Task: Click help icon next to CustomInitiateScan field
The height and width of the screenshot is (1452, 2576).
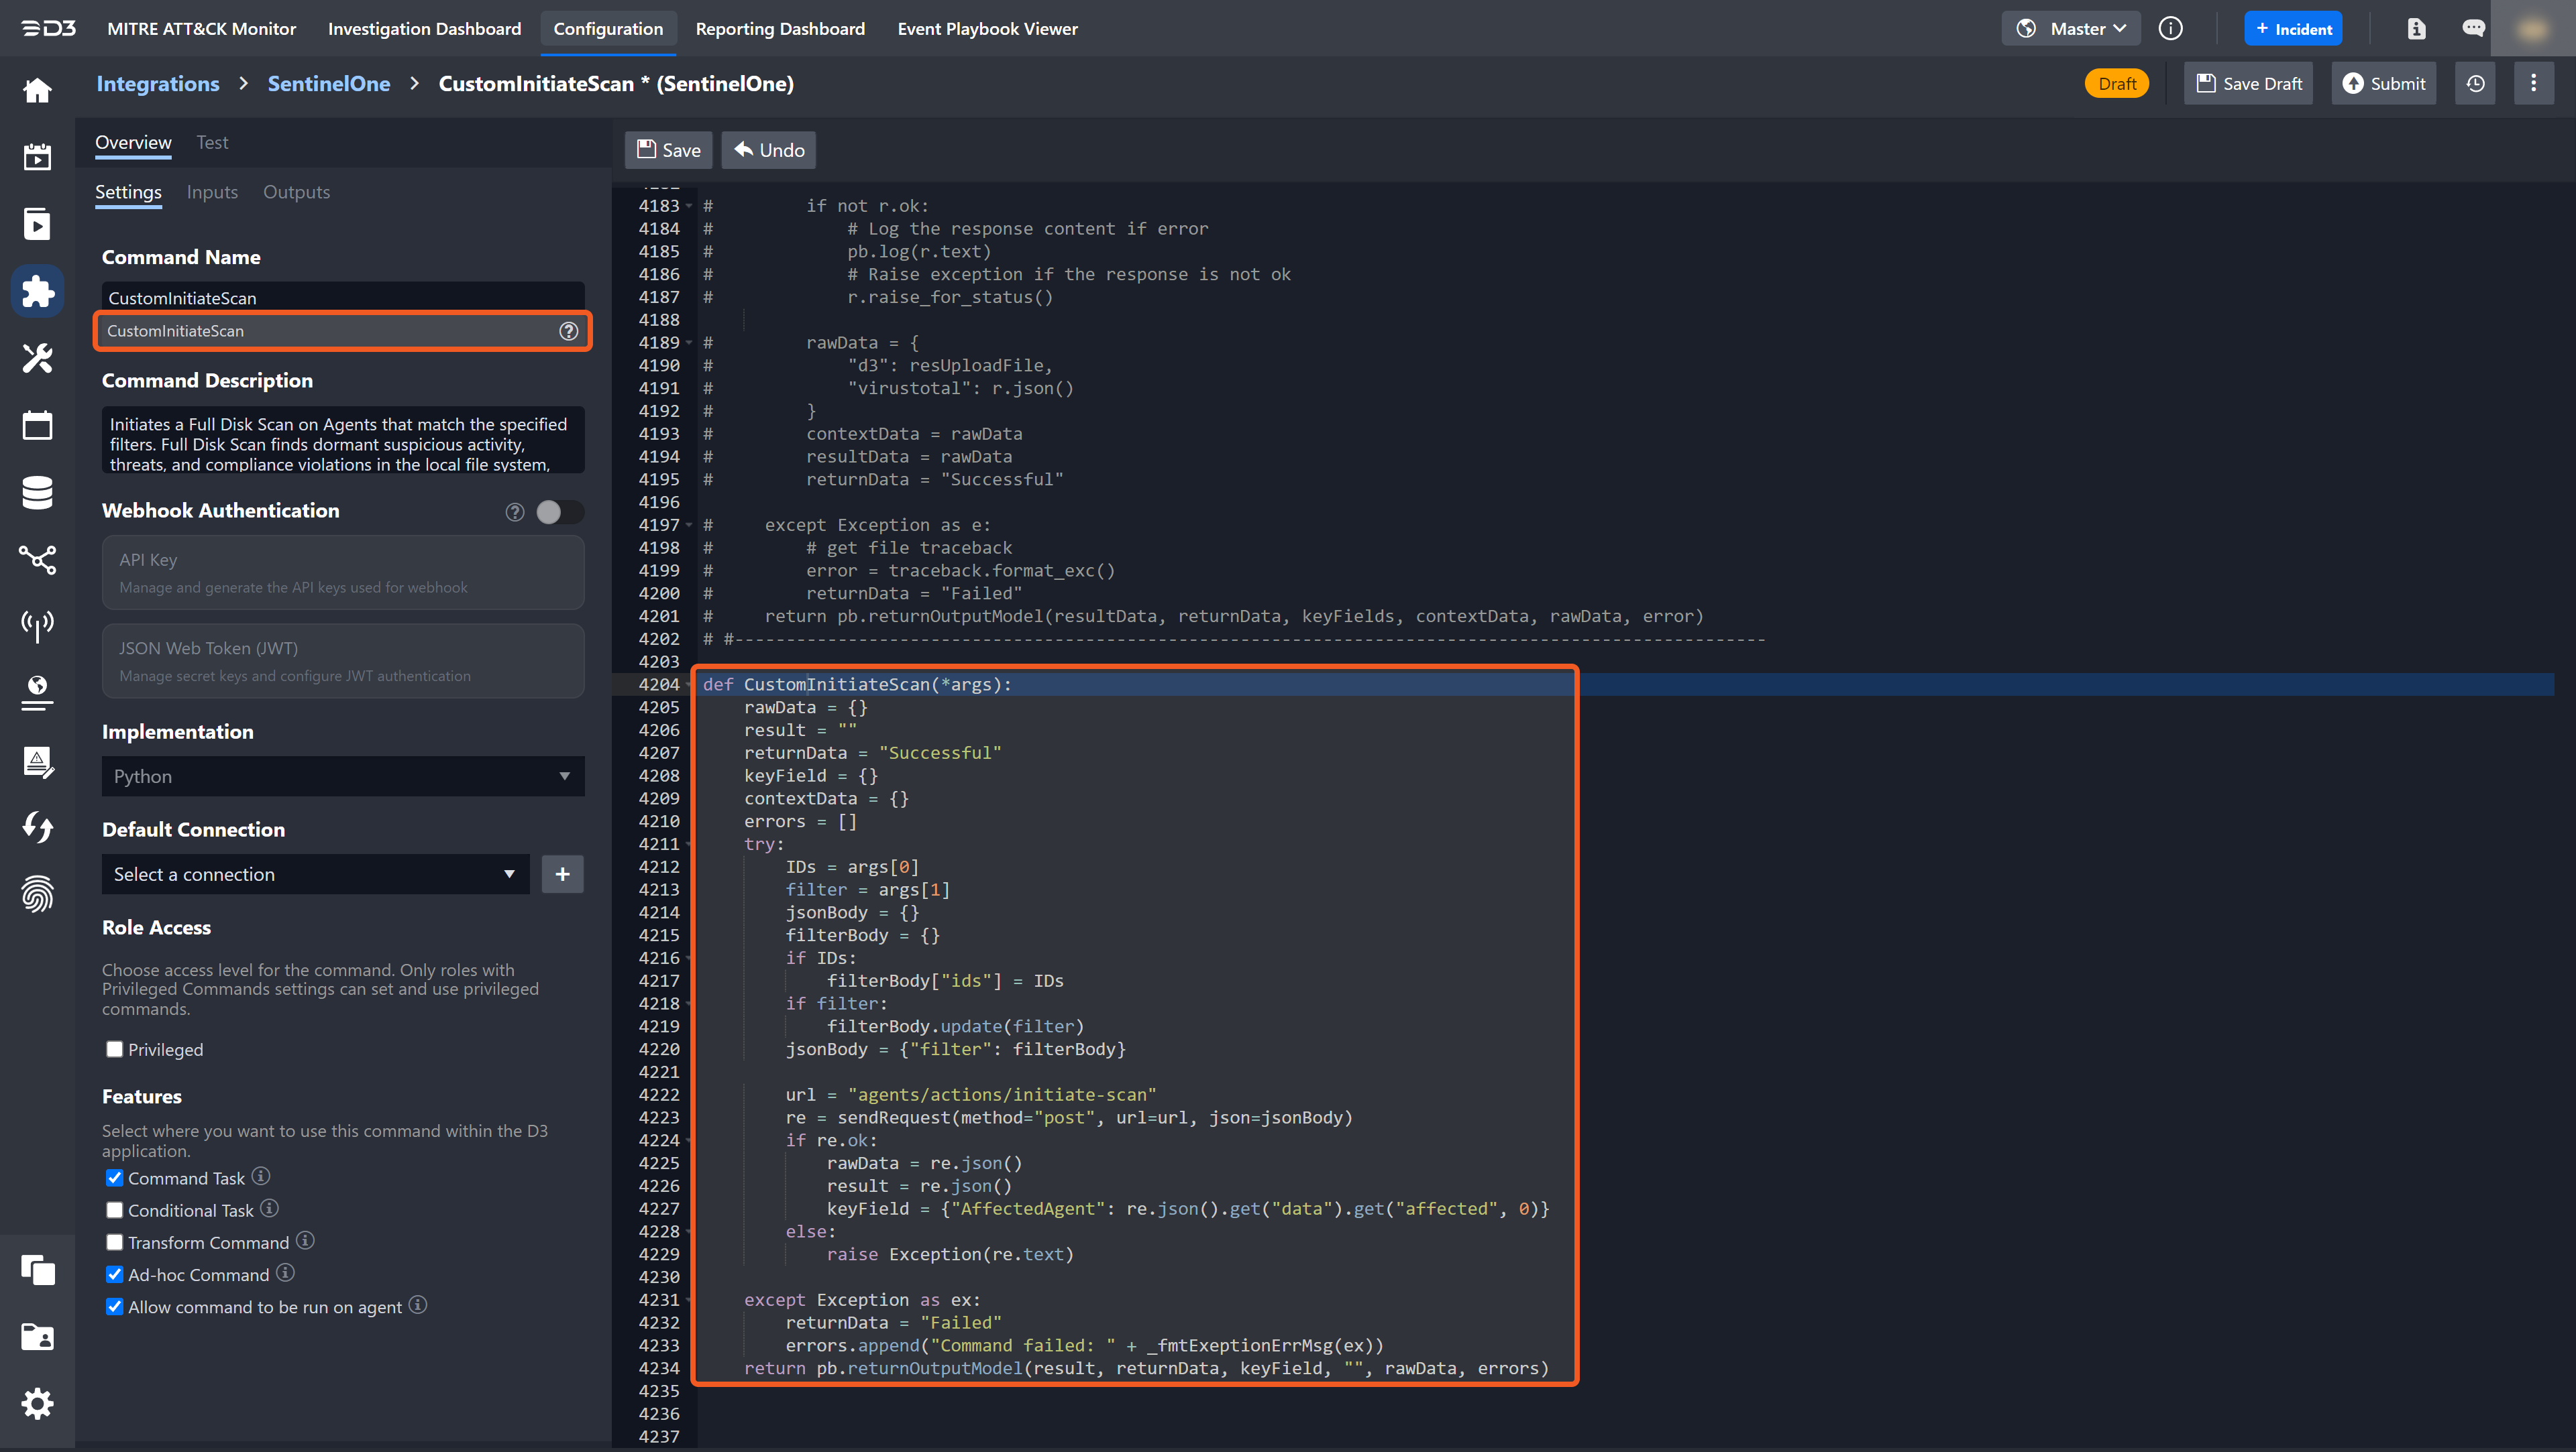Action: click(x=568, y=330)
